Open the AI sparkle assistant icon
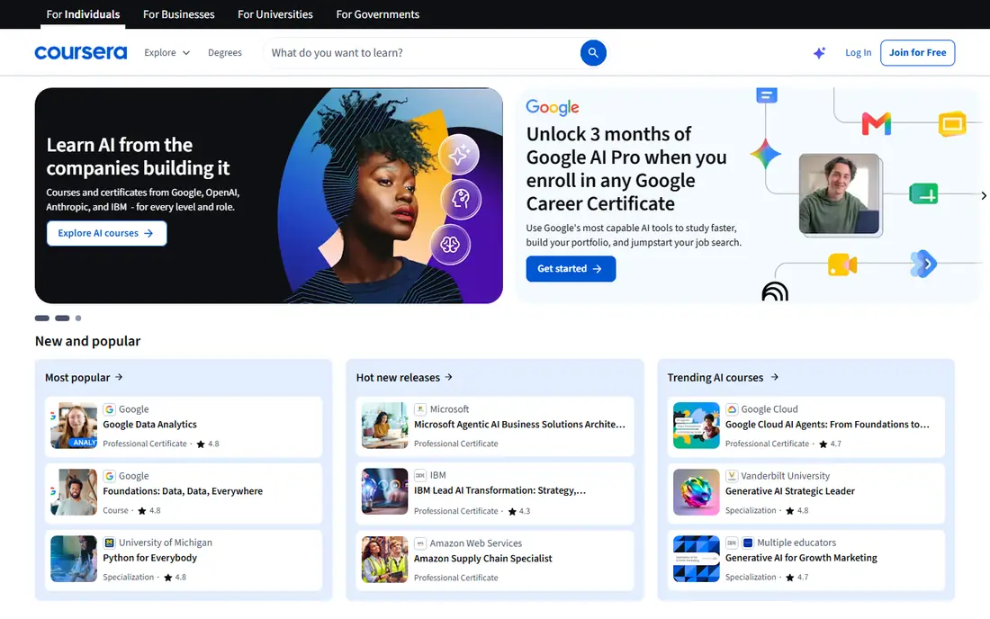Image resolution: width=990 pixels, height=619 pixels. 819,53
